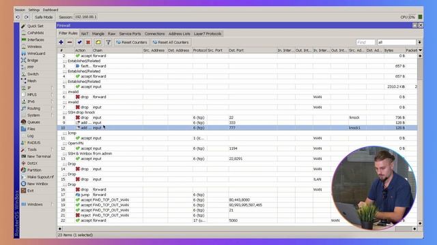Switch to the NAT tab
Screen dimensions: 437x245
pos(85,33)
